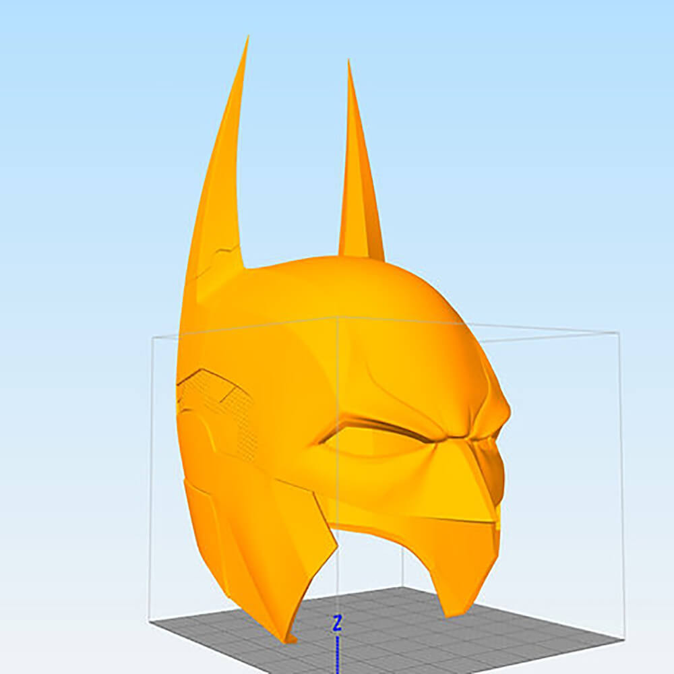Click the top left corner of bounding box
Image resolution: width=674 pixels, height=674 pixels.
[151, 336]
